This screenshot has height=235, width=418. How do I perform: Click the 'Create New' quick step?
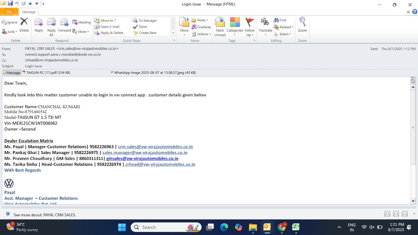coord(145,33)
